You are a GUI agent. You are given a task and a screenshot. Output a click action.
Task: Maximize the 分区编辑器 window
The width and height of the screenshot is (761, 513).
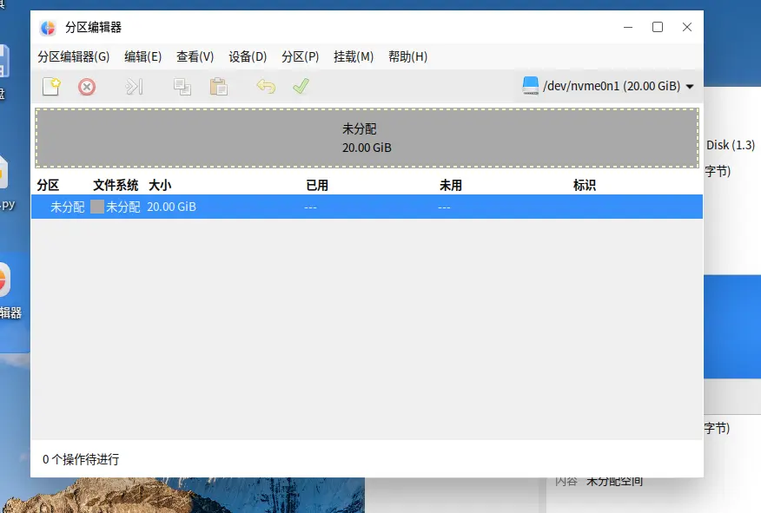click(x=657, y=27)
